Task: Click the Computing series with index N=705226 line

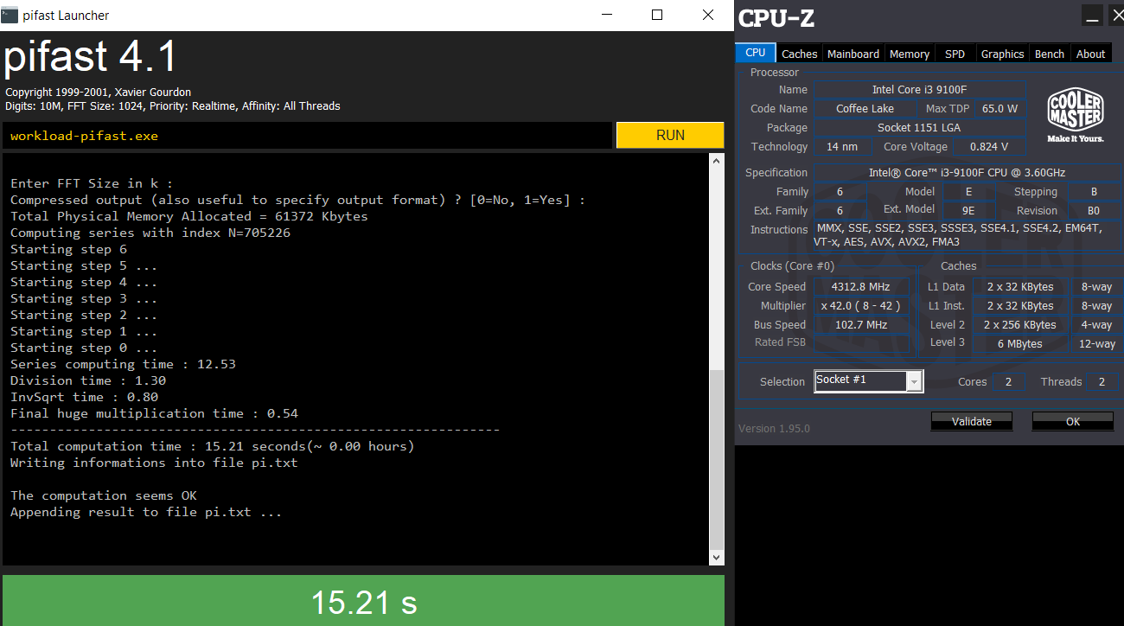Action: click(150, 233)
